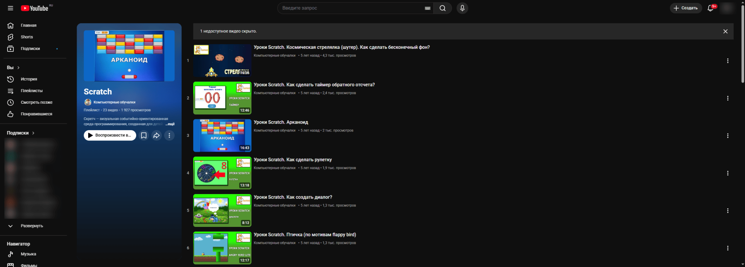Open История in sidebar
The width and height of the screenshot is (745, 267).
(29, 79)
